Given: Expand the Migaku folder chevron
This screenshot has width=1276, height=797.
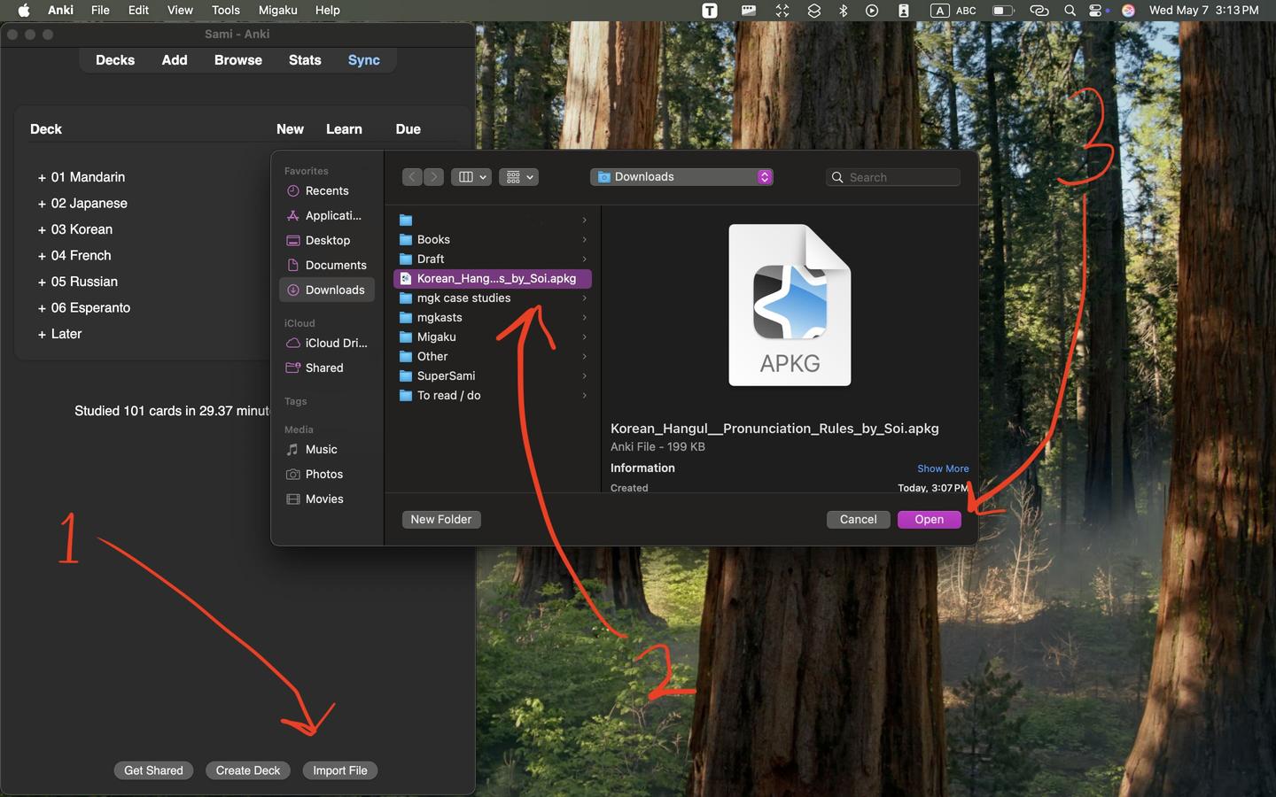Looking at the screenshot, I should point(584,337).
